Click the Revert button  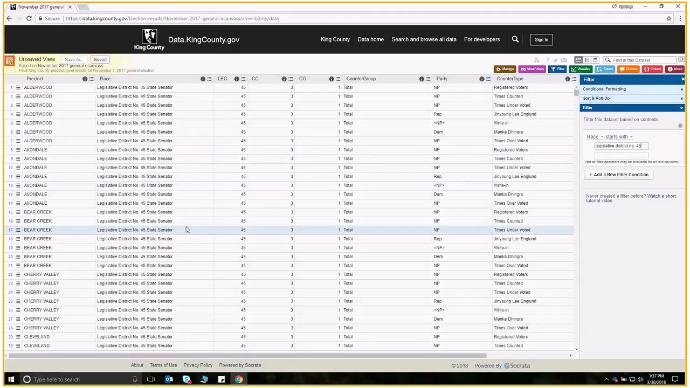coord(100,59)
